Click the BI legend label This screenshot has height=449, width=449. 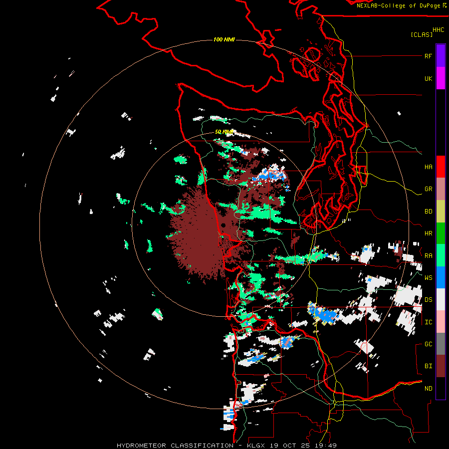click(x=428, y=366)
